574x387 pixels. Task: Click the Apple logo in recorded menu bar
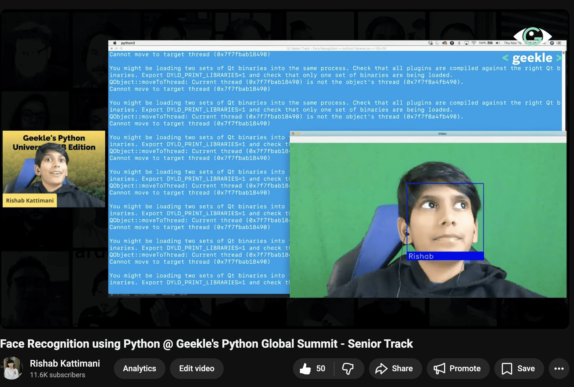tap(115, 43)
